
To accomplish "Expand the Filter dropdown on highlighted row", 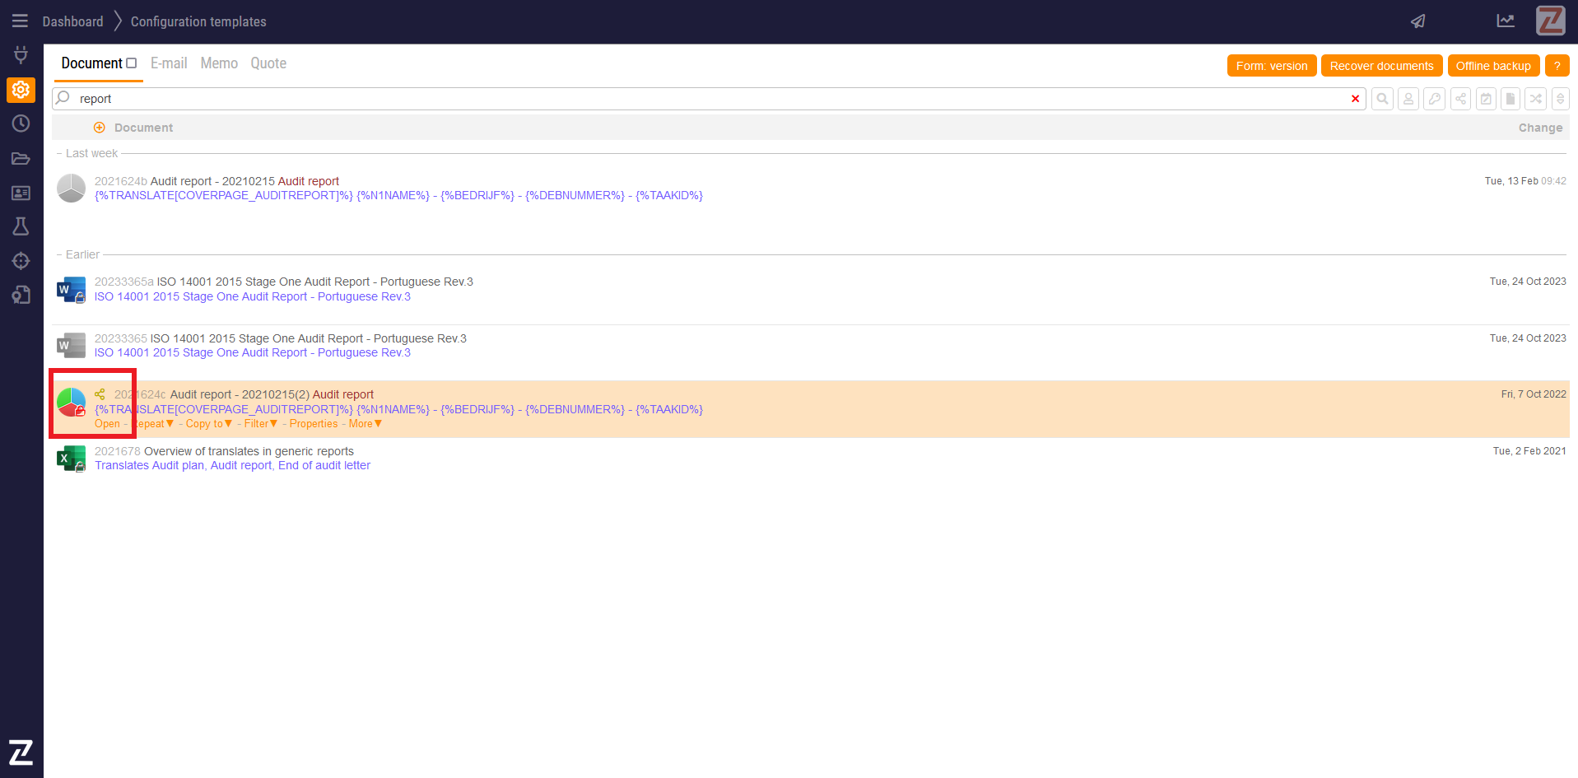I will click(260, 424).
